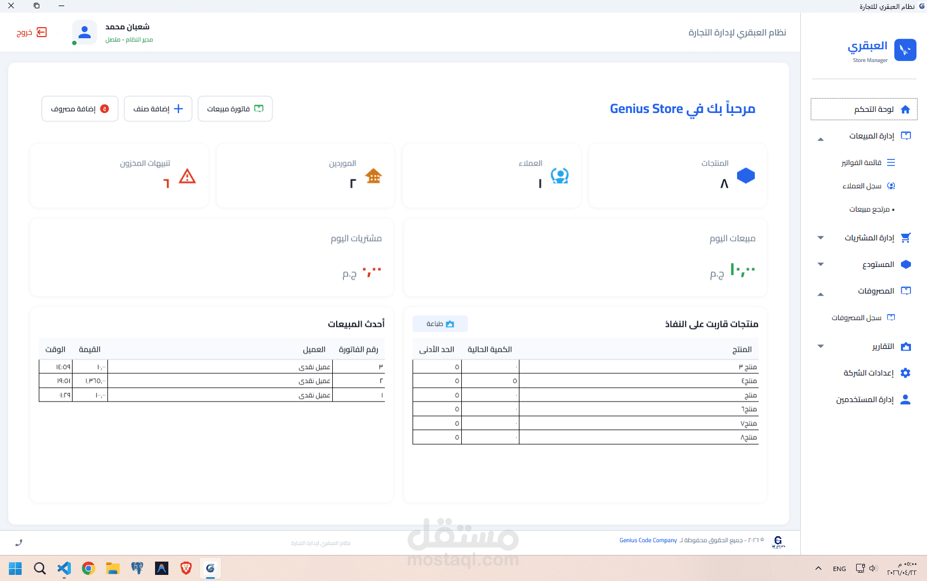Click the إضافة مصروف add expense button

80,109
